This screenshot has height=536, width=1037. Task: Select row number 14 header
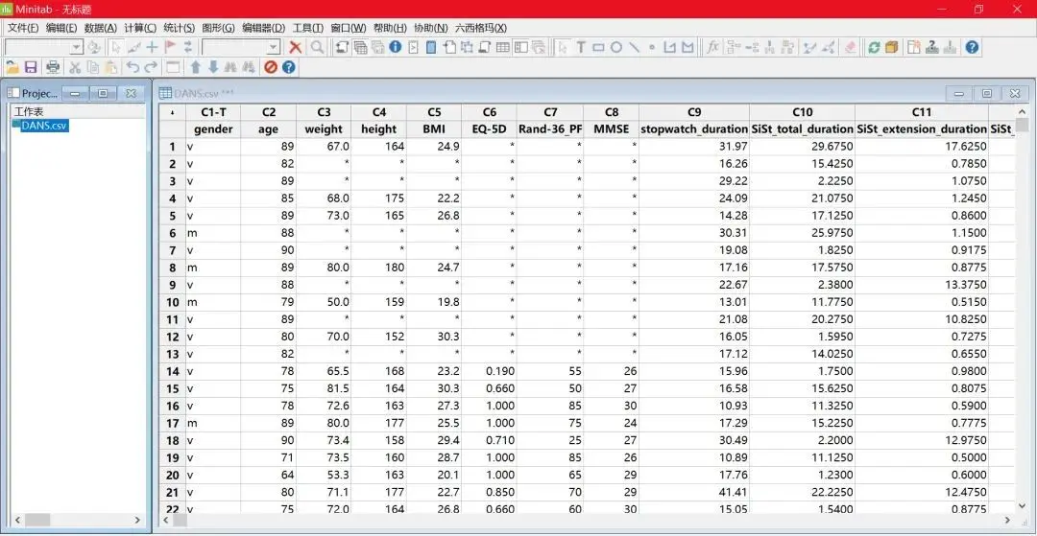click(x=173, y=372)
